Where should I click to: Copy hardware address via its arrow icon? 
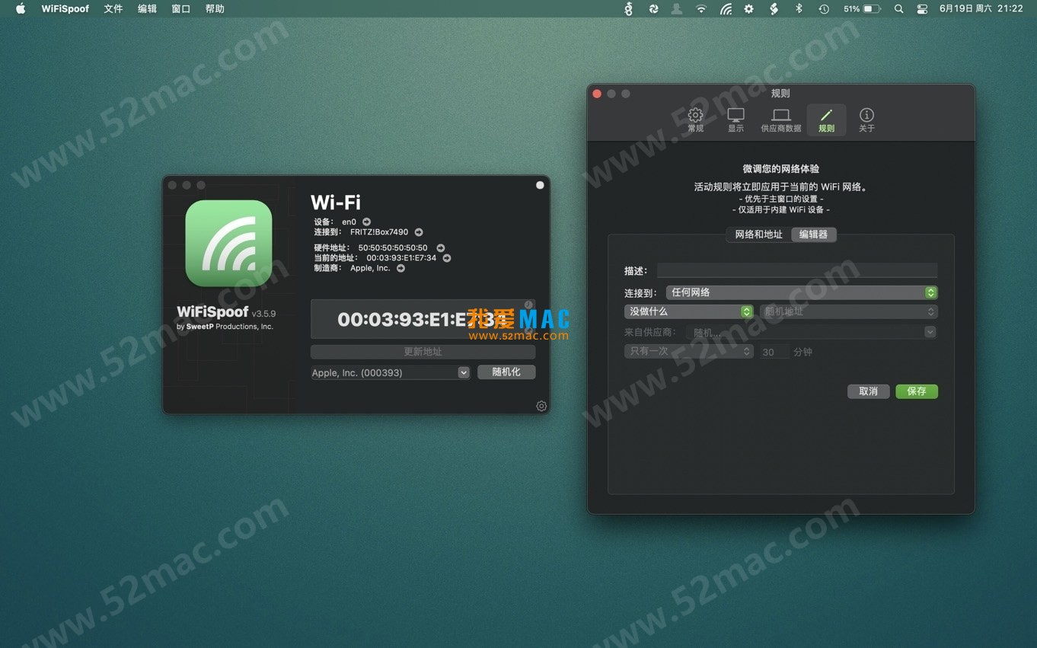440,247
